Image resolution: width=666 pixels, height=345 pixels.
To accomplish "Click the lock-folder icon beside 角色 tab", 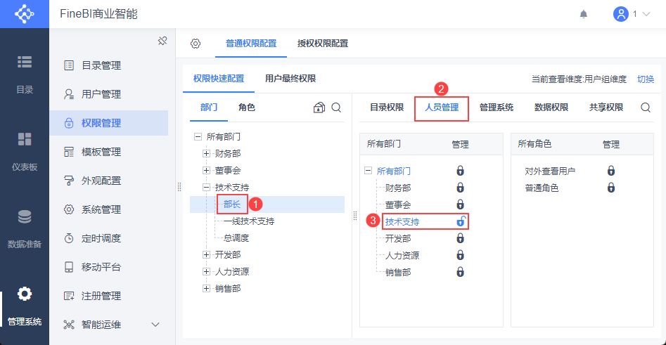I will click(319, 108).
